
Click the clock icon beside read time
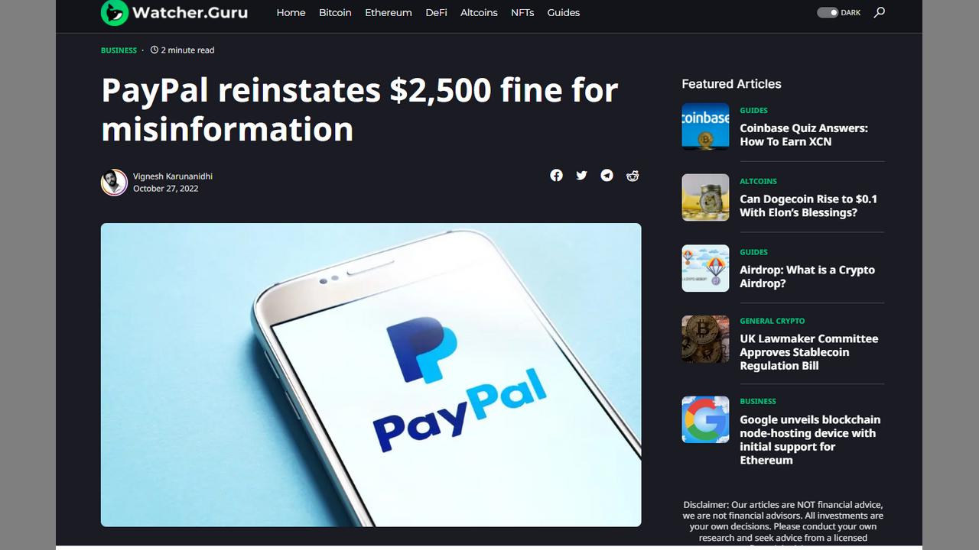pyautogui.click(x=154, y=50)
